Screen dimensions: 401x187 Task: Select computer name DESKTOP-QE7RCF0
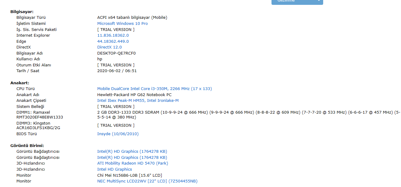116,53
